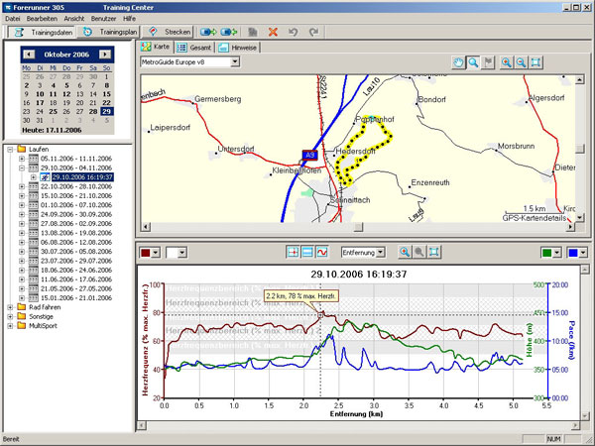595x446 pixels.
Task: Expand the Sonstige folder
Action: click(x=11, y=317)
